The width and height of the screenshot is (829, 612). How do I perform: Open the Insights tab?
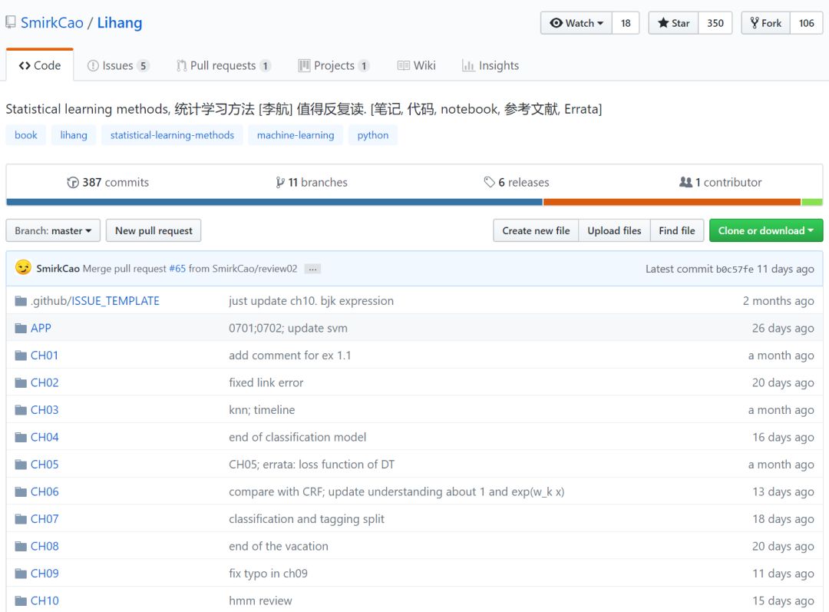[490, 65]
